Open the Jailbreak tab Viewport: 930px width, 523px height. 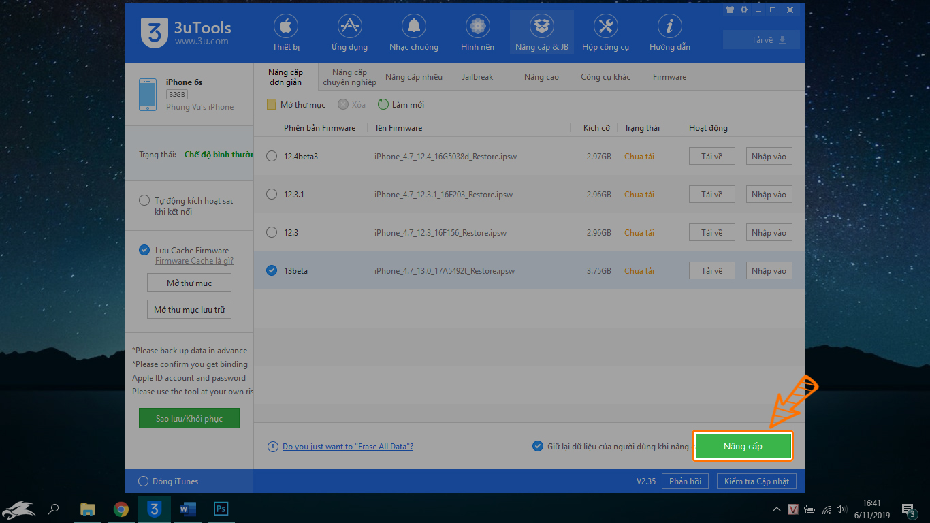pyautogui.click(x=477, y=77)
